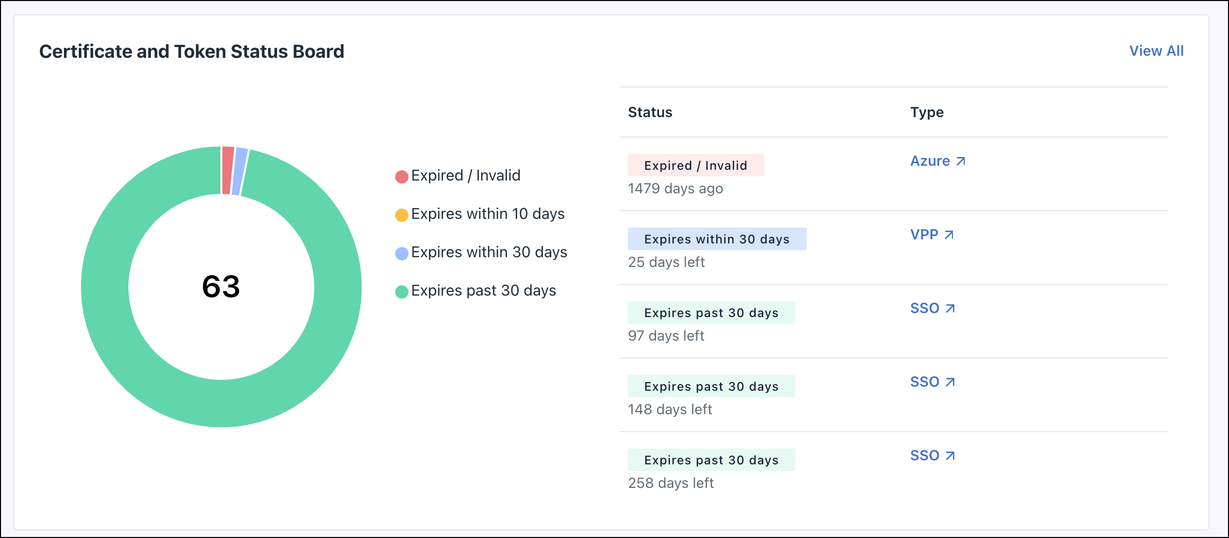Select the Status column header

pos(650,112)
